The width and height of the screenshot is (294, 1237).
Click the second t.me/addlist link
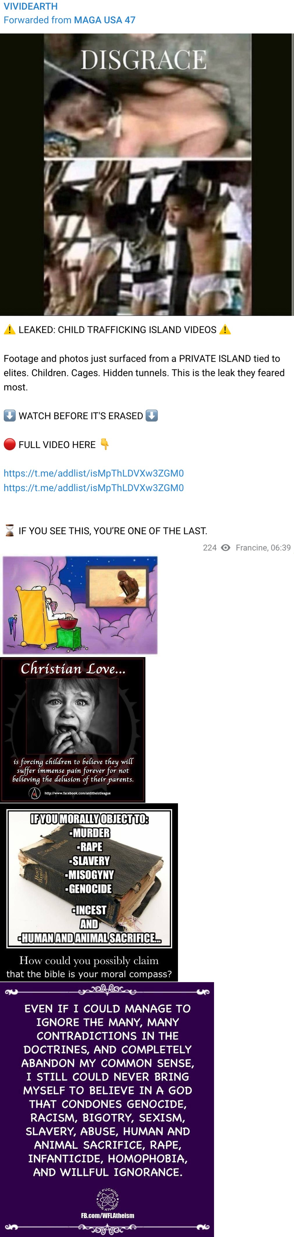(94, 488)
